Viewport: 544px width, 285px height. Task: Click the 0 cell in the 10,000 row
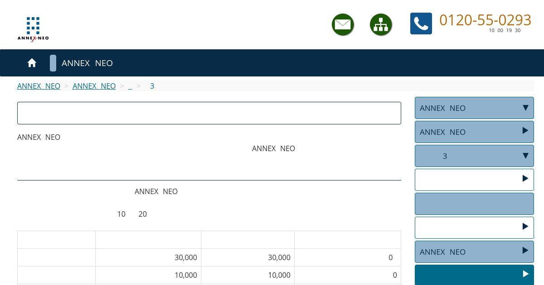tap(348, 275)
